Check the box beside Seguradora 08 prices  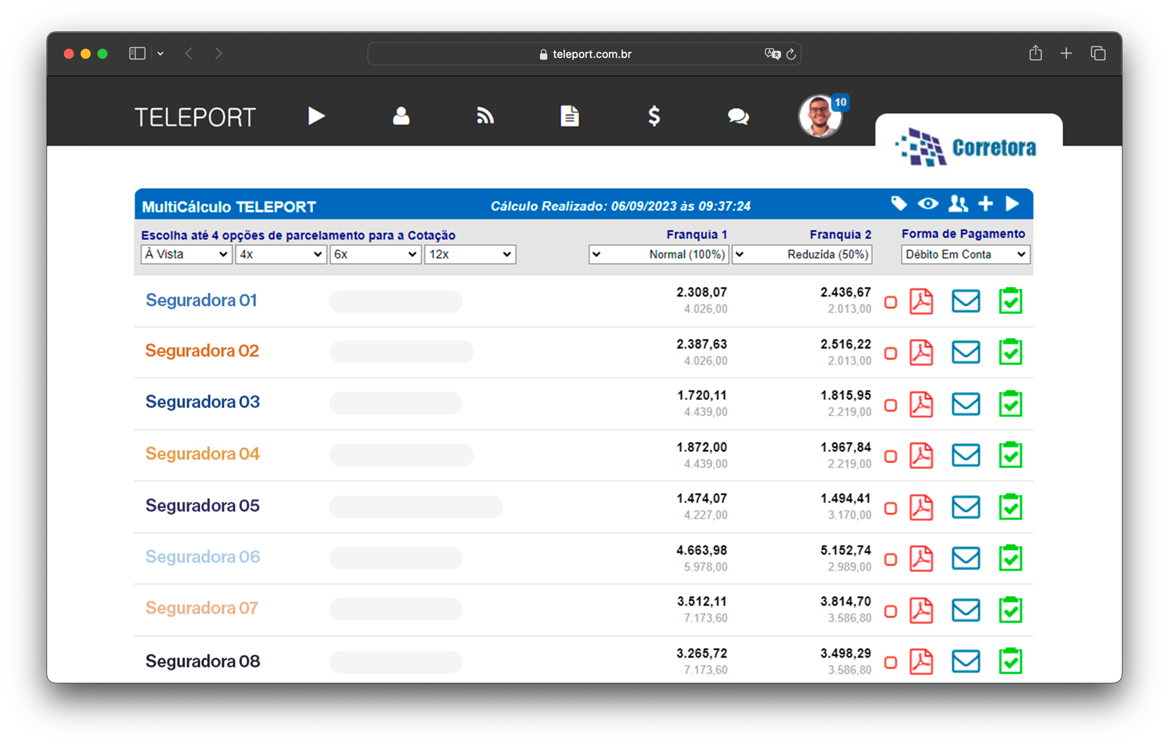click(890, 662)
